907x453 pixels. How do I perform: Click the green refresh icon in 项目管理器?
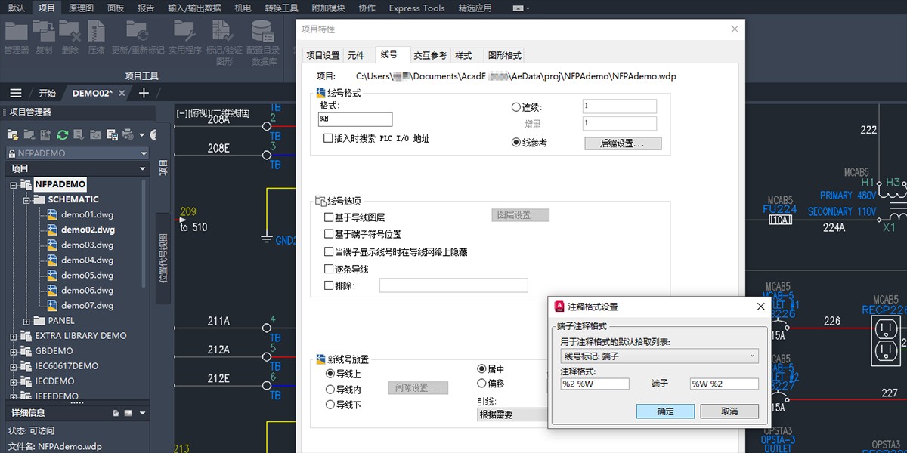click(x=63, y=134)
